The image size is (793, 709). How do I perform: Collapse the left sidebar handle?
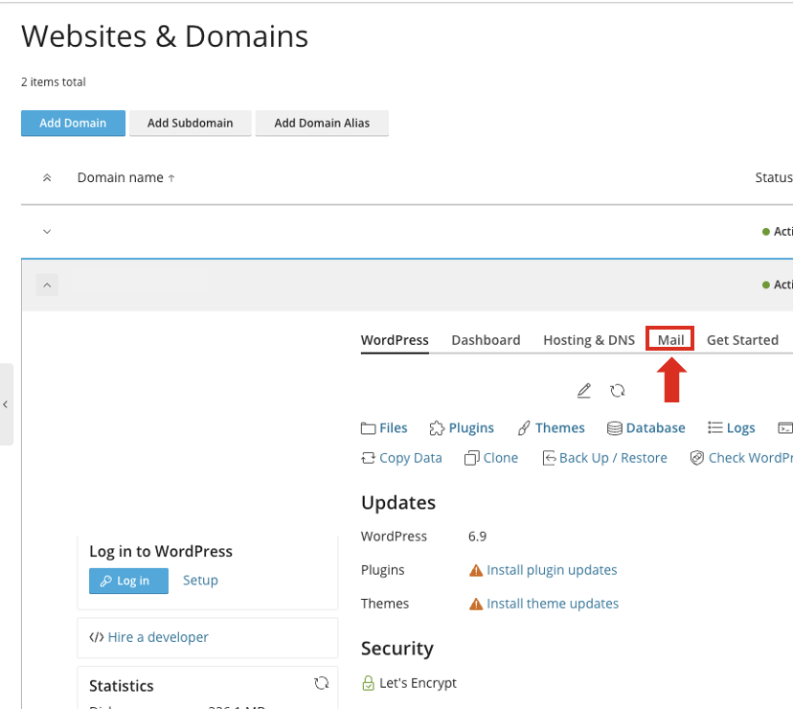pyautogui.click(x=6, y=404)
